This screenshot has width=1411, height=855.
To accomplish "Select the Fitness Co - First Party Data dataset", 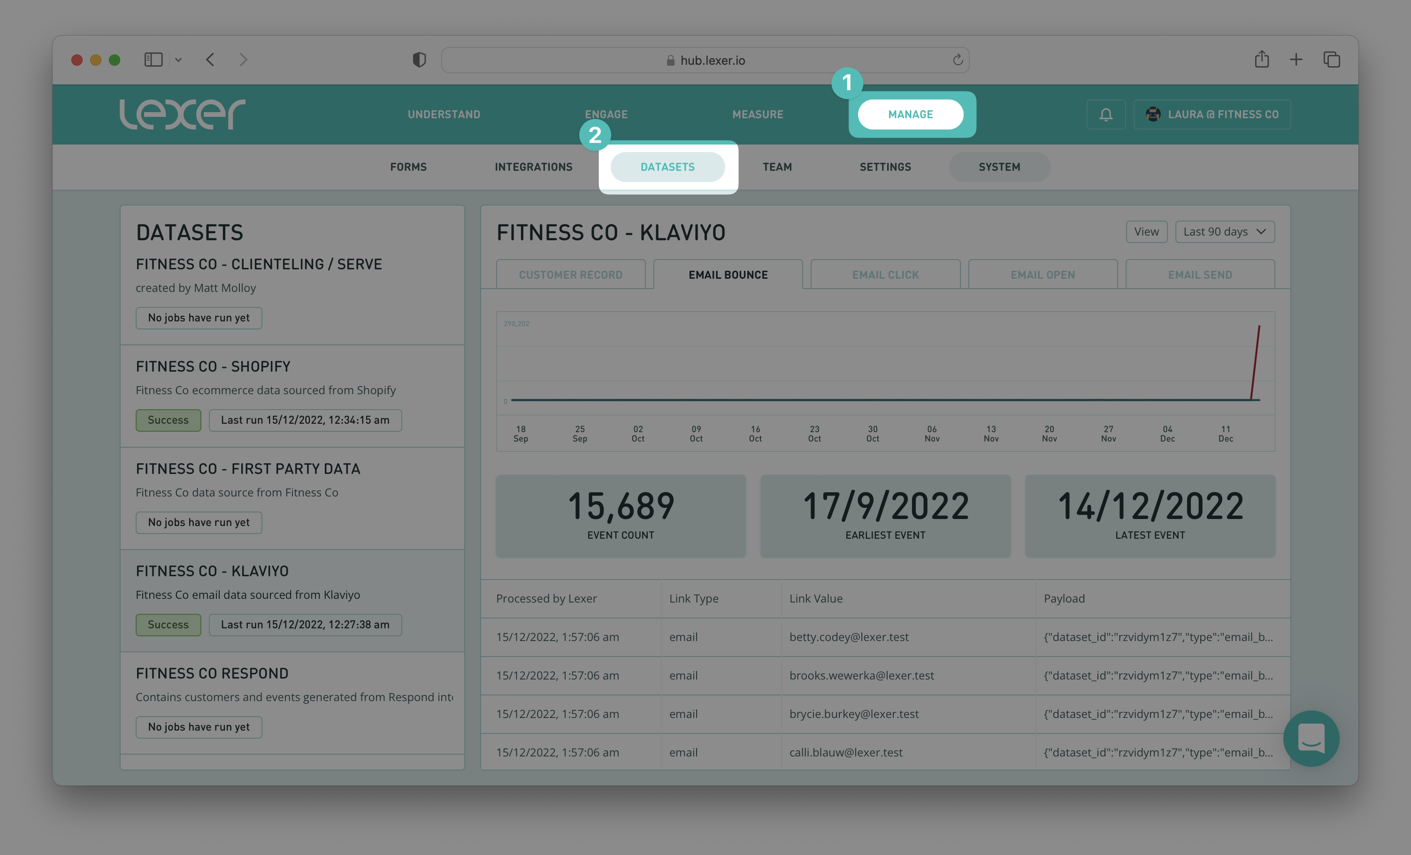I will point(292,499).
